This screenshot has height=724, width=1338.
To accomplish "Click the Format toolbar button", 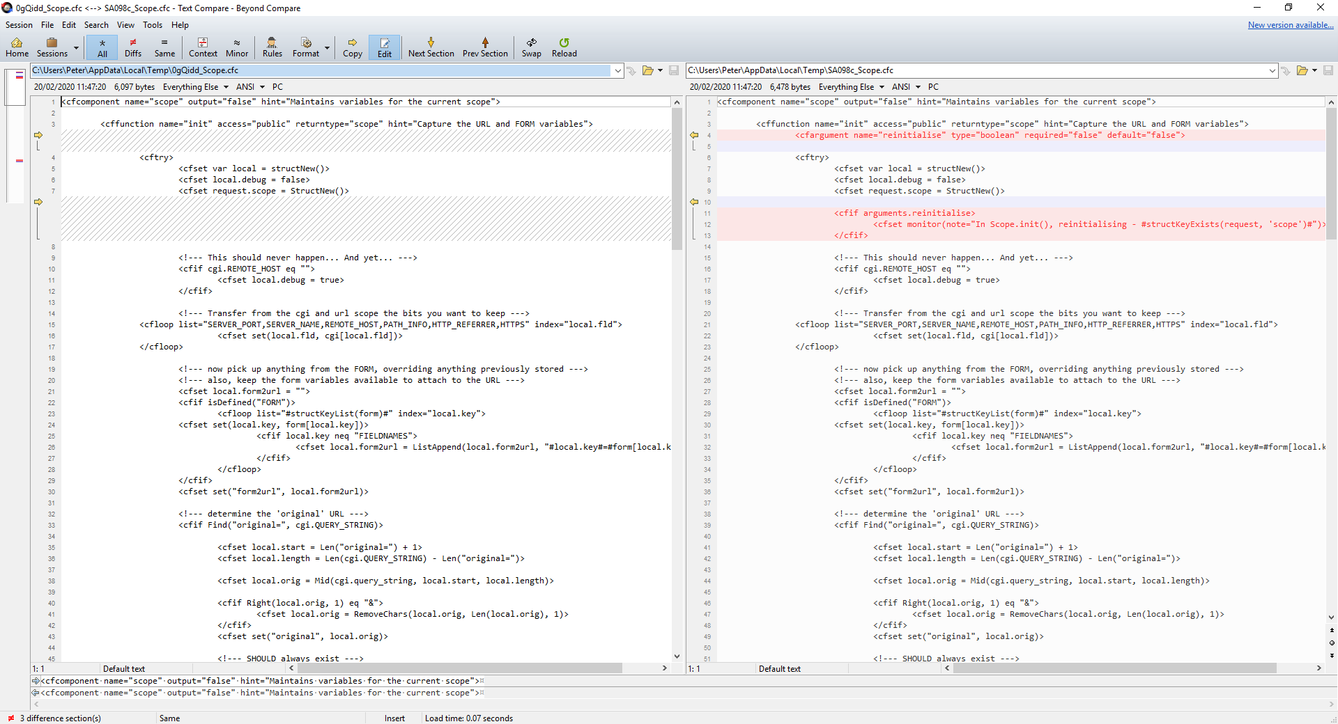I will click(306, 47).
